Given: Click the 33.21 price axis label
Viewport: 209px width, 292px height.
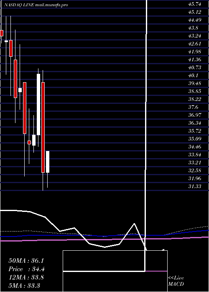Looking at the screenshot, I should click(195, 162).
